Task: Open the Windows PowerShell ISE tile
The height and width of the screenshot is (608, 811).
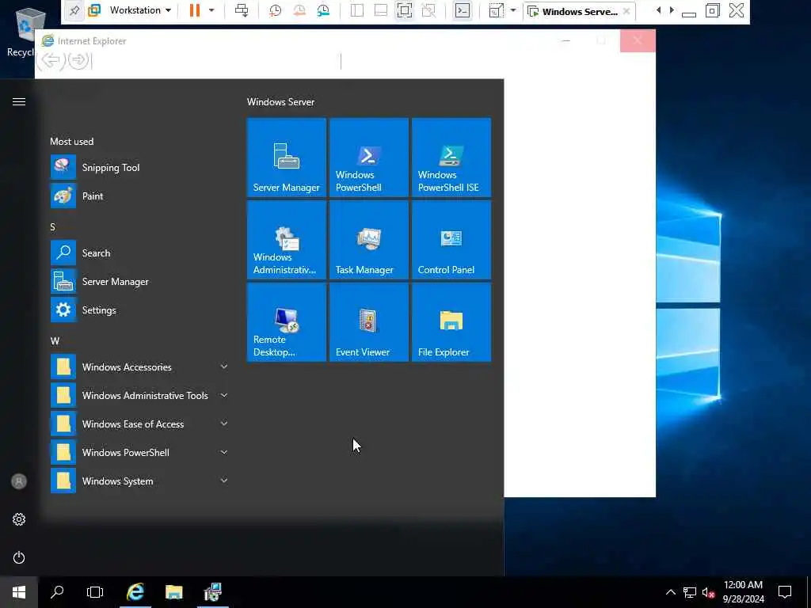Action: [451, 158]
